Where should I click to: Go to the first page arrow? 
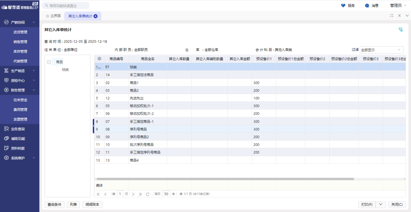[98, 194]
